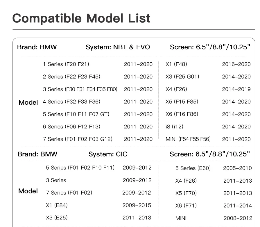The width and height of the screenshot is (260, 227).
Task: Select the 5 Series (E60) entry
Action: click(193, 168)
